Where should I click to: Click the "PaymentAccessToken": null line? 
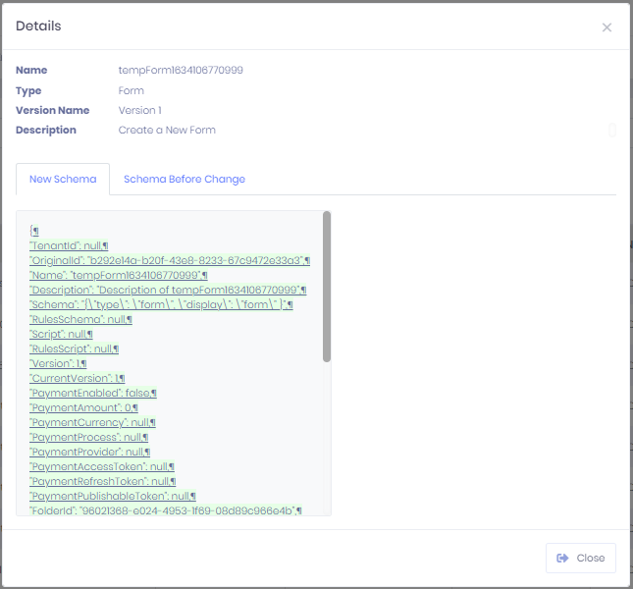(102, 466)
